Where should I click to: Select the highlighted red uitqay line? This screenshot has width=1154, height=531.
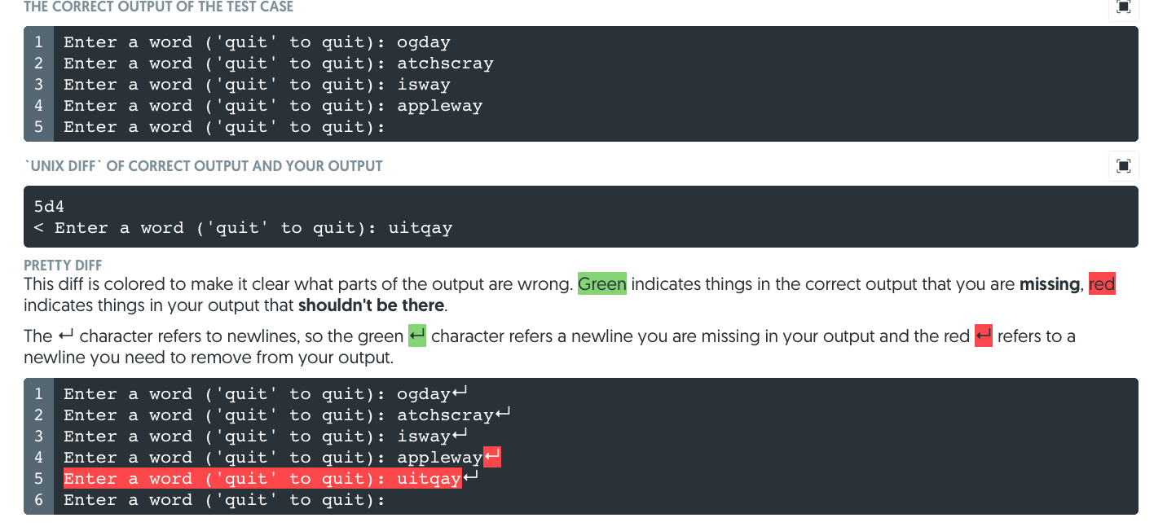[261, 478]
